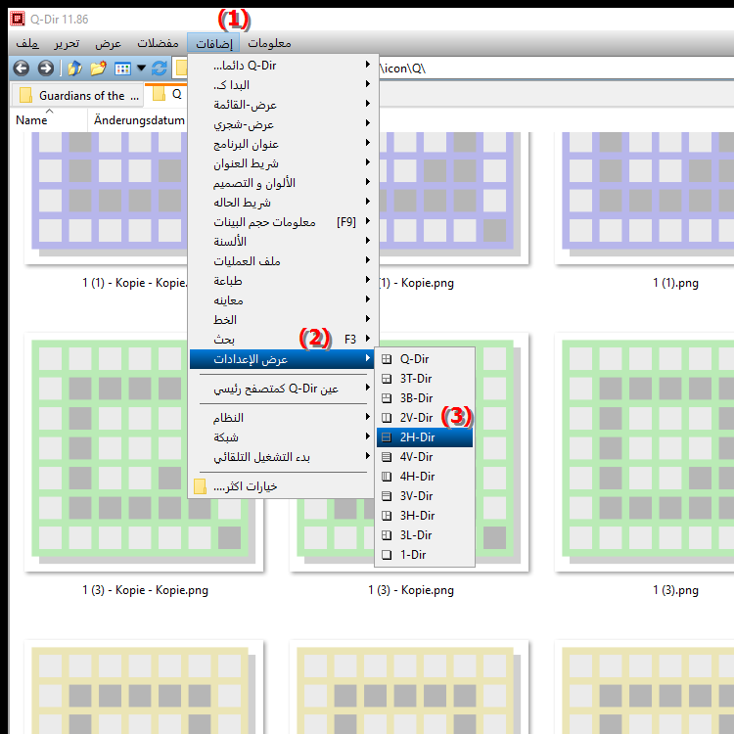Open the مفضلات menu
The width and height of the screenshot is (734, 734).
158,43
